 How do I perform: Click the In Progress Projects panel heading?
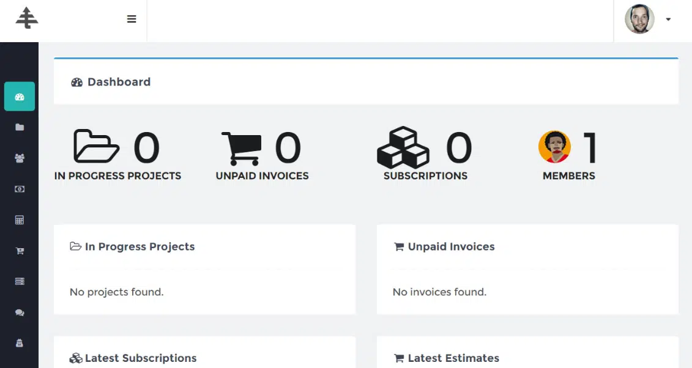click(x=139, y=247)
